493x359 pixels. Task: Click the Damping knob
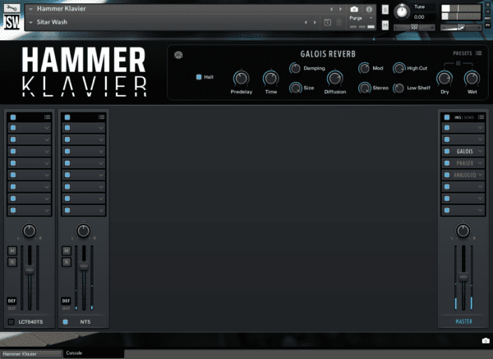coord(295,68)
